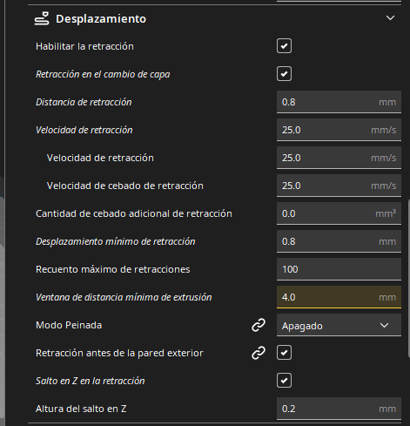Click the indented Velocidad de retracción sub-setting field
Viewport: 410px width, 426px height.
339,158
